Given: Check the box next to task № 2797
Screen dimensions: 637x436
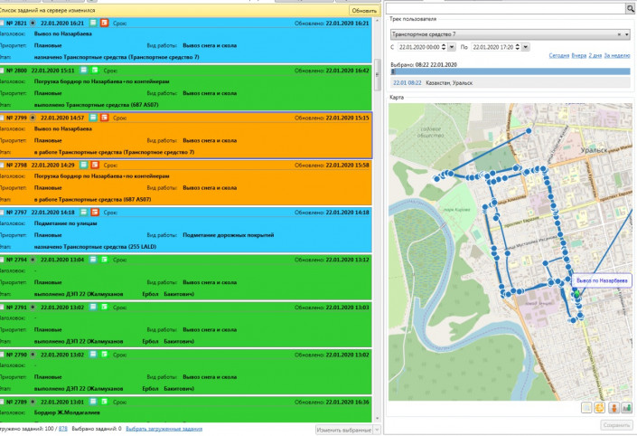Looking at the screenshot, I should [5, 213].
